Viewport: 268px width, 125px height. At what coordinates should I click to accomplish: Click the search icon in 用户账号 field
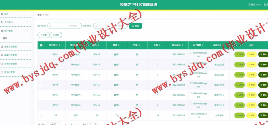point(50,26)
